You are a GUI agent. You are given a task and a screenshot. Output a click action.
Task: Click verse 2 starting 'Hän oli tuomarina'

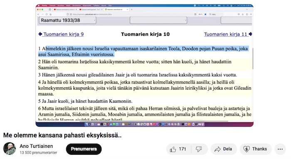click(135, 65)
